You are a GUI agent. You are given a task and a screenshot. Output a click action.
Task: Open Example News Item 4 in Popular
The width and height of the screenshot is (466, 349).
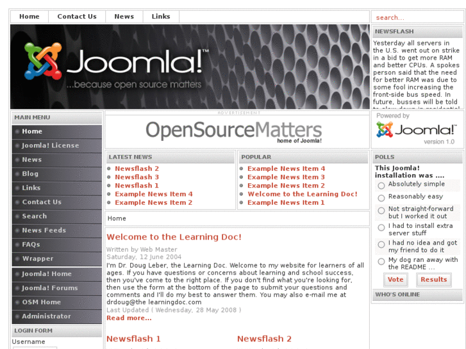point(286,168)
